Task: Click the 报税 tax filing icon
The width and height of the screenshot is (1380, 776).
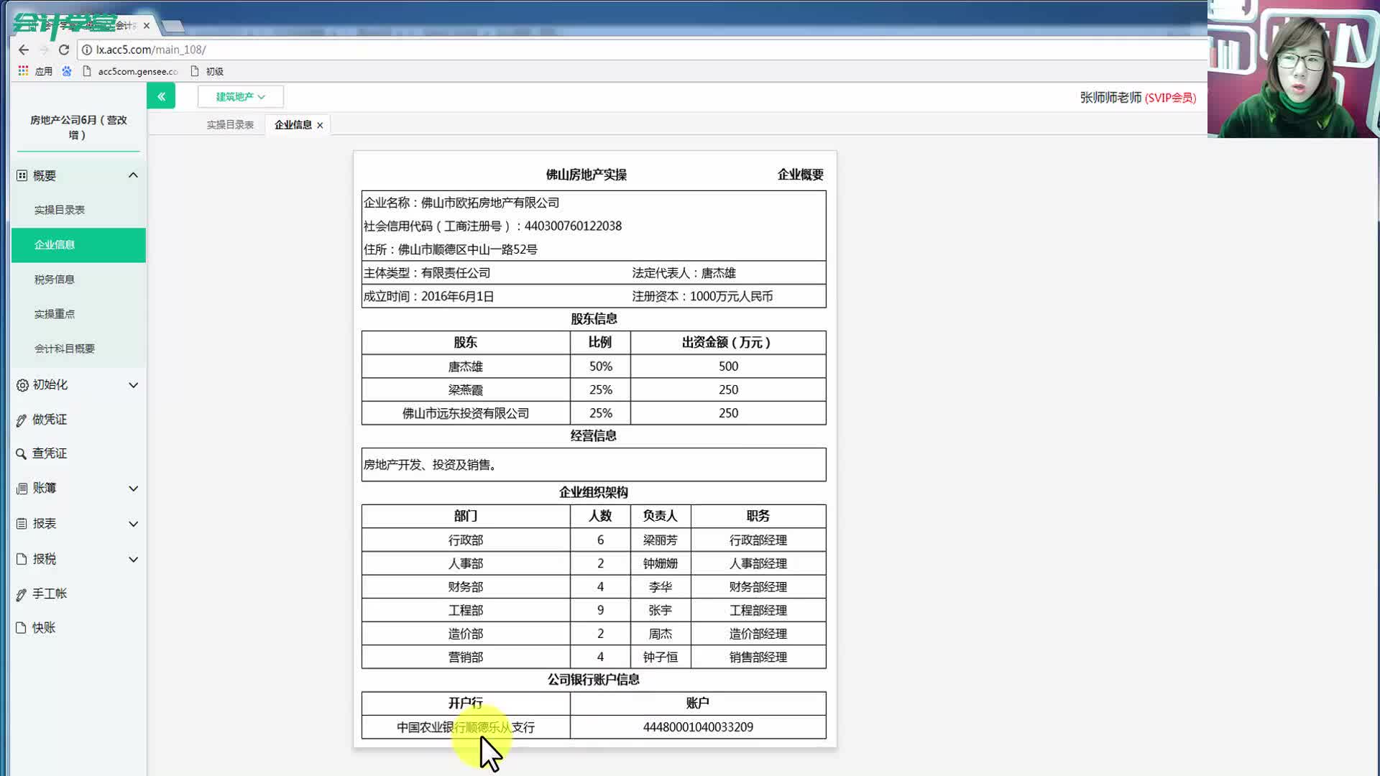Action: point(22,558)
